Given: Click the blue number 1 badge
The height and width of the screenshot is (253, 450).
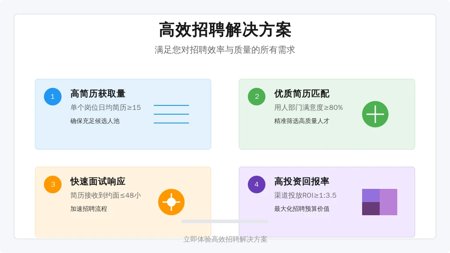Looking at the screenshot, I should click(x=53, y=97).
